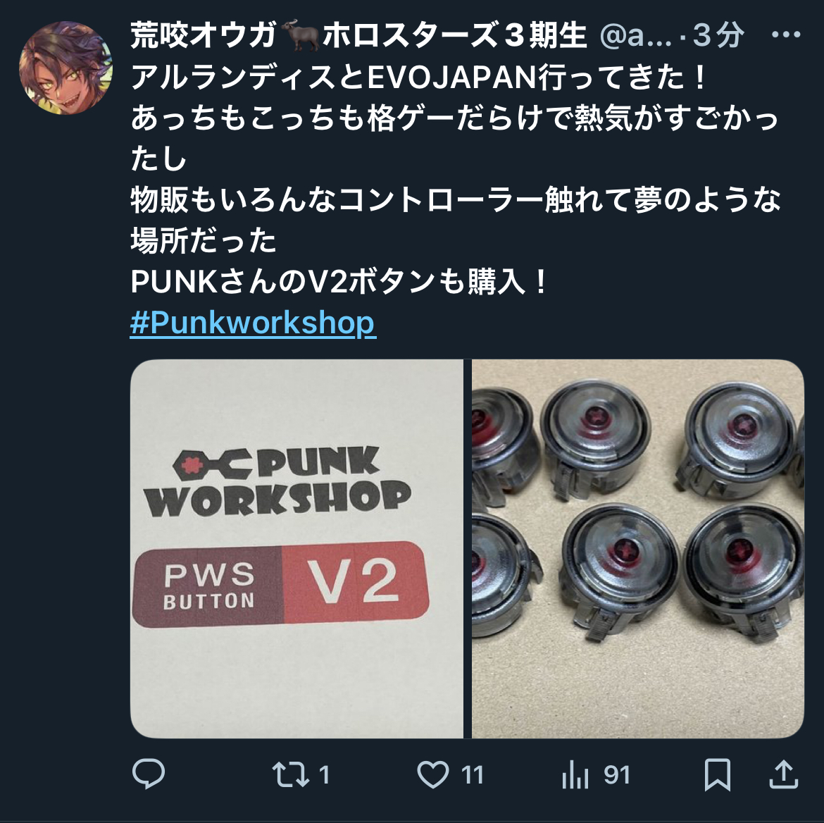Click the #Punkworkshop hashtag link
Viewport: 824px width, 823px height.
pyautogui.click(x=253, y=323)
